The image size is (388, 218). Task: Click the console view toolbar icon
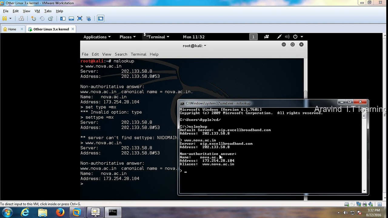101,18
